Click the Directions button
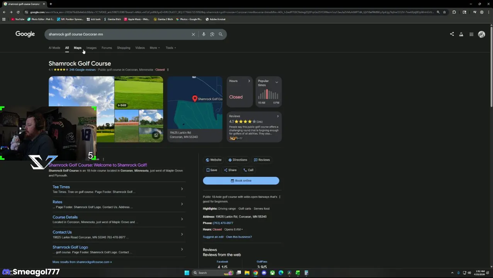The width and height of the screenshot is (493, 278). pos(238,160)
